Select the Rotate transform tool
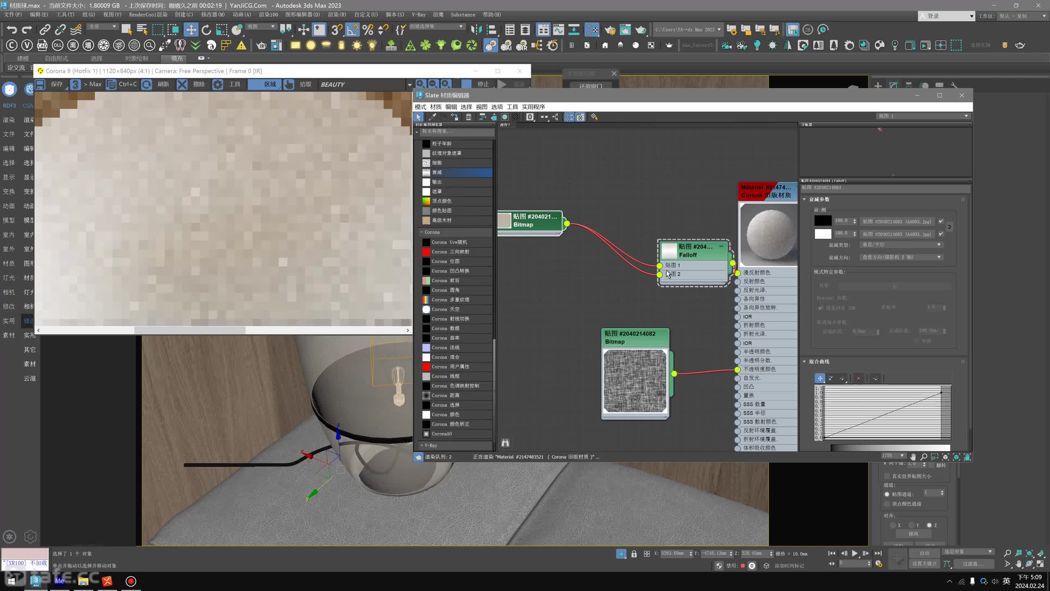This screenshot has width=1050, height=591. coord(206,30)
